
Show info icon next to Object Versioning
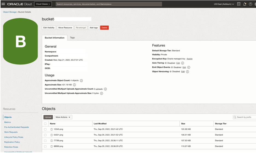[188, 72]
